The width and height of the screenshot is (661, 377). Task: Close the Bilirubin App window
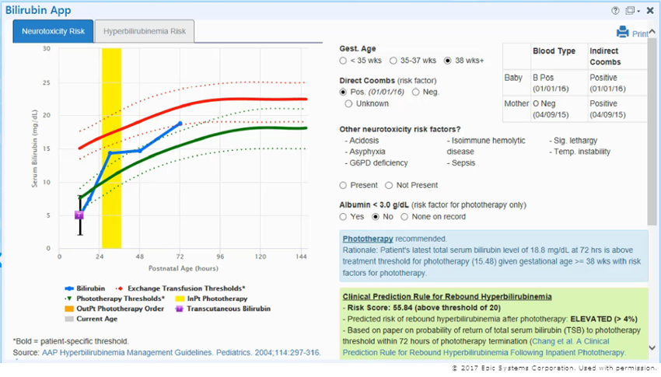click(x=650, y=11)
